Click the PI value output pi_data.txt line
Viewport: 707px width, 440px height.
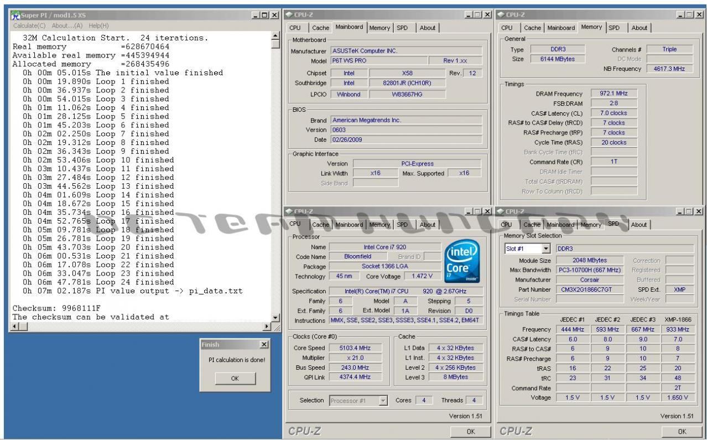click(x=132, y=291)
